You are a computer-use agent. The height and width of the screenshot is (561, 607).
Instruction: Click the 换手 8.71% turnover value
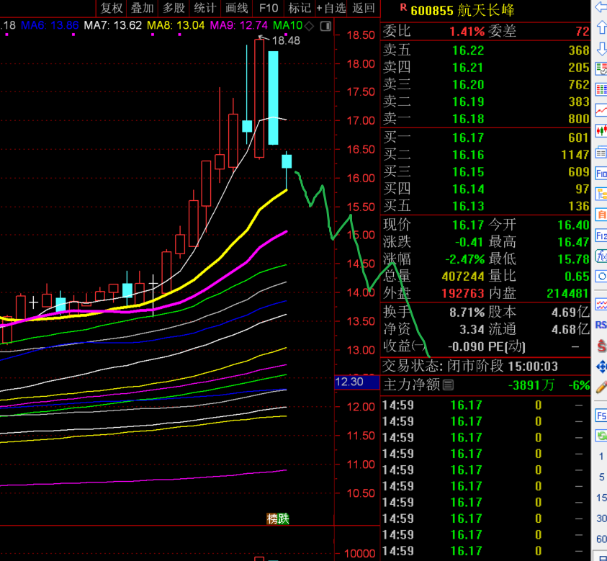[x=467, y=312]
